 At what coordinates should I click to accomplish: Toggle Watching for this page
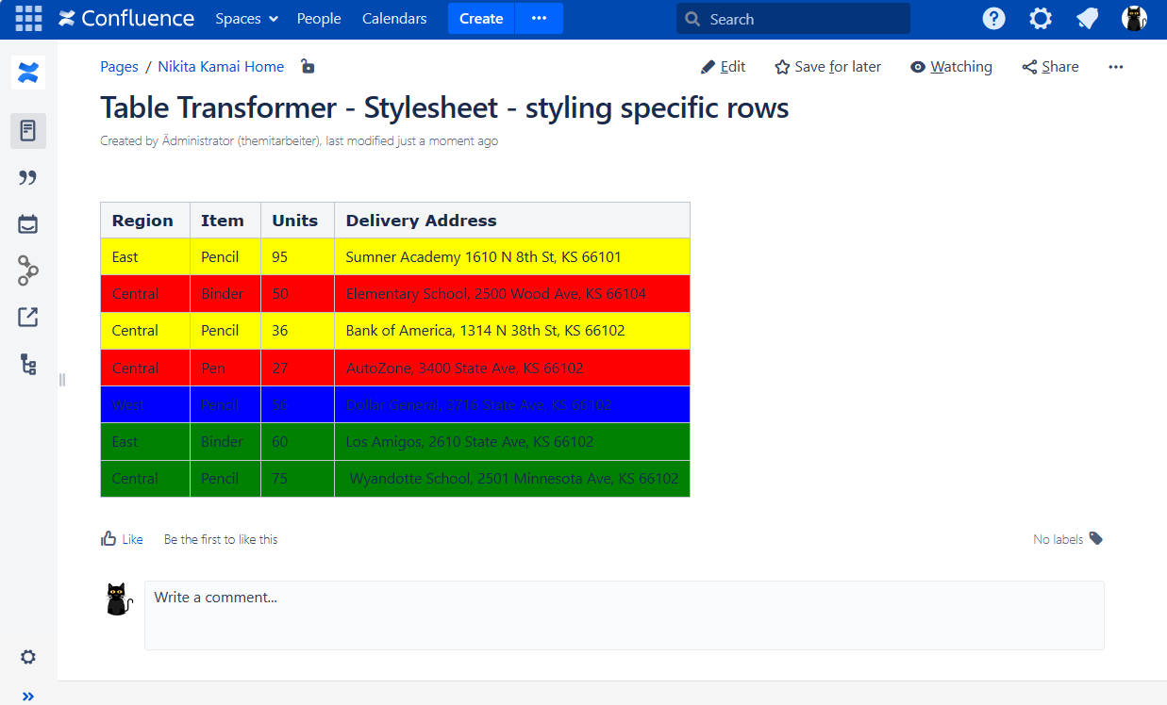tap(951, 67)
